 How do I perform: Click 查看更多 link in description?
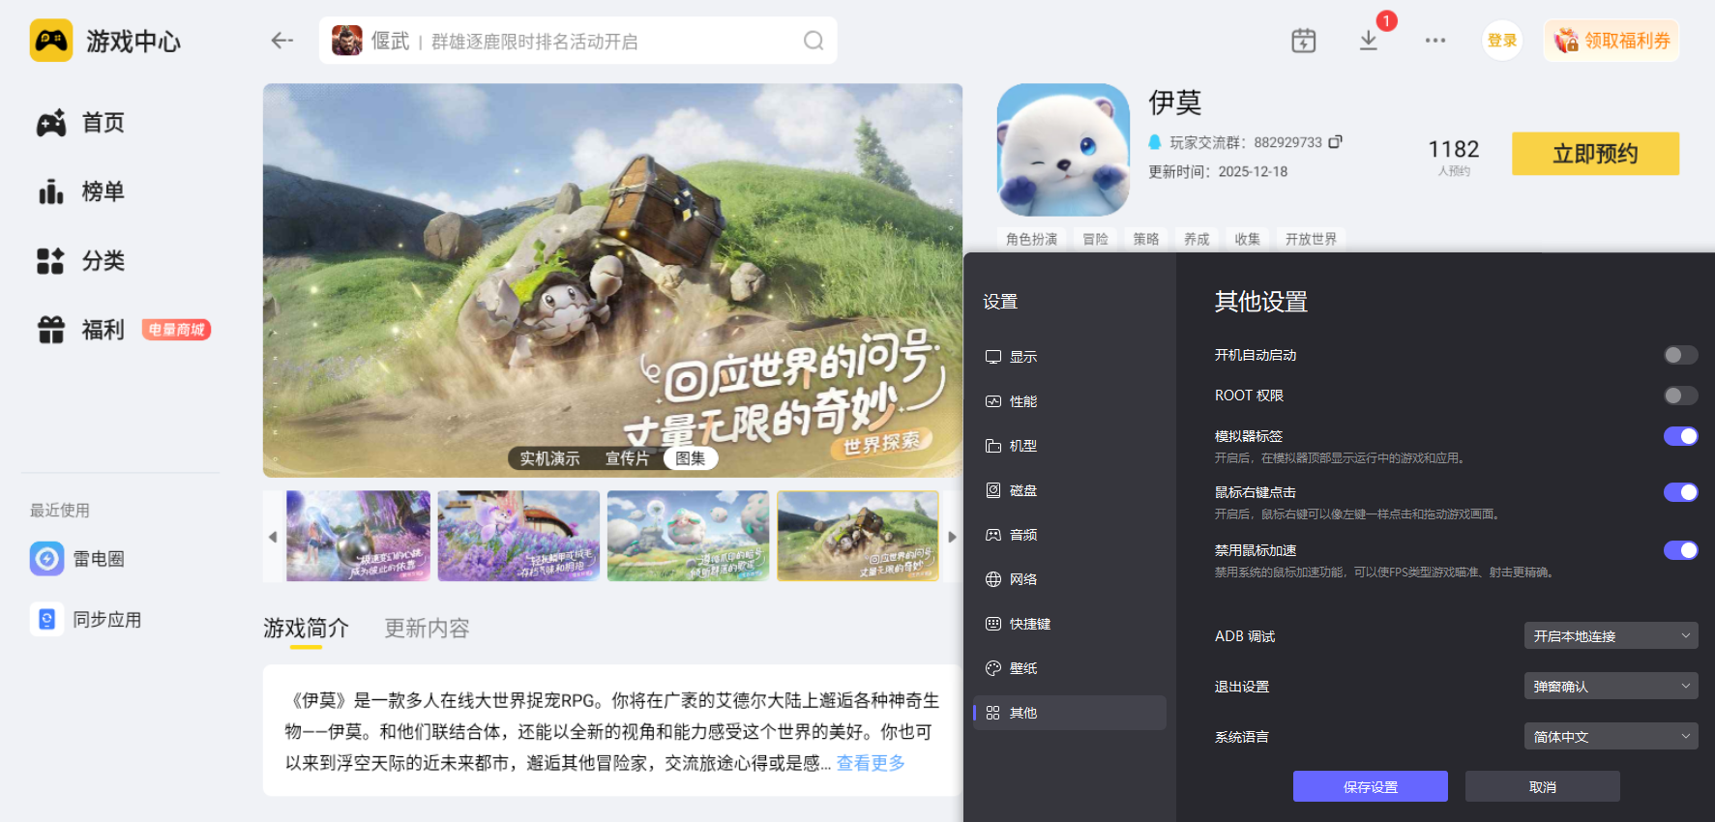point(871,763)
